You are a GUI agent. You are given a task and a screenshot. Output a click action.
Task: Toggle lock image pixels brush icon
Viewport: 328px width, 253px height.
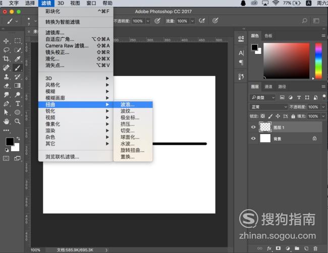tap(270, 116)
